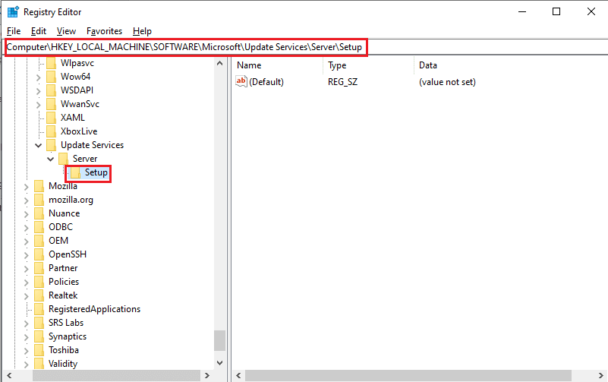Expand the SRS Labs key

click(26, 324)
